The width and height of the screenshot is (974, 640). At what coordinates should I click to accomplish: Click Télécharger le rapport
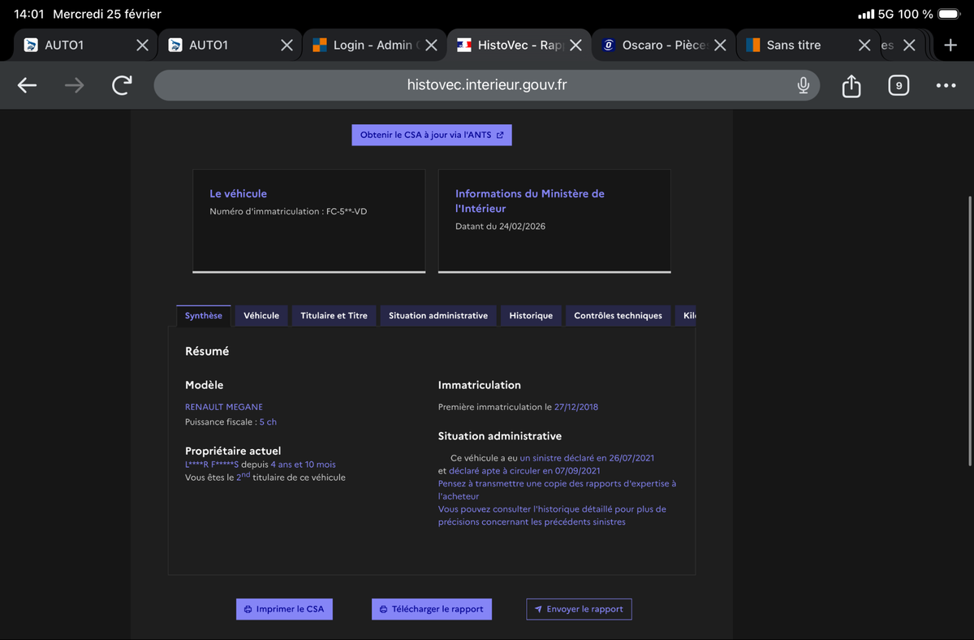coord(431,609)
